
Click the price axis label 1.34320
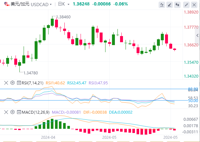[x=191, y=76]
